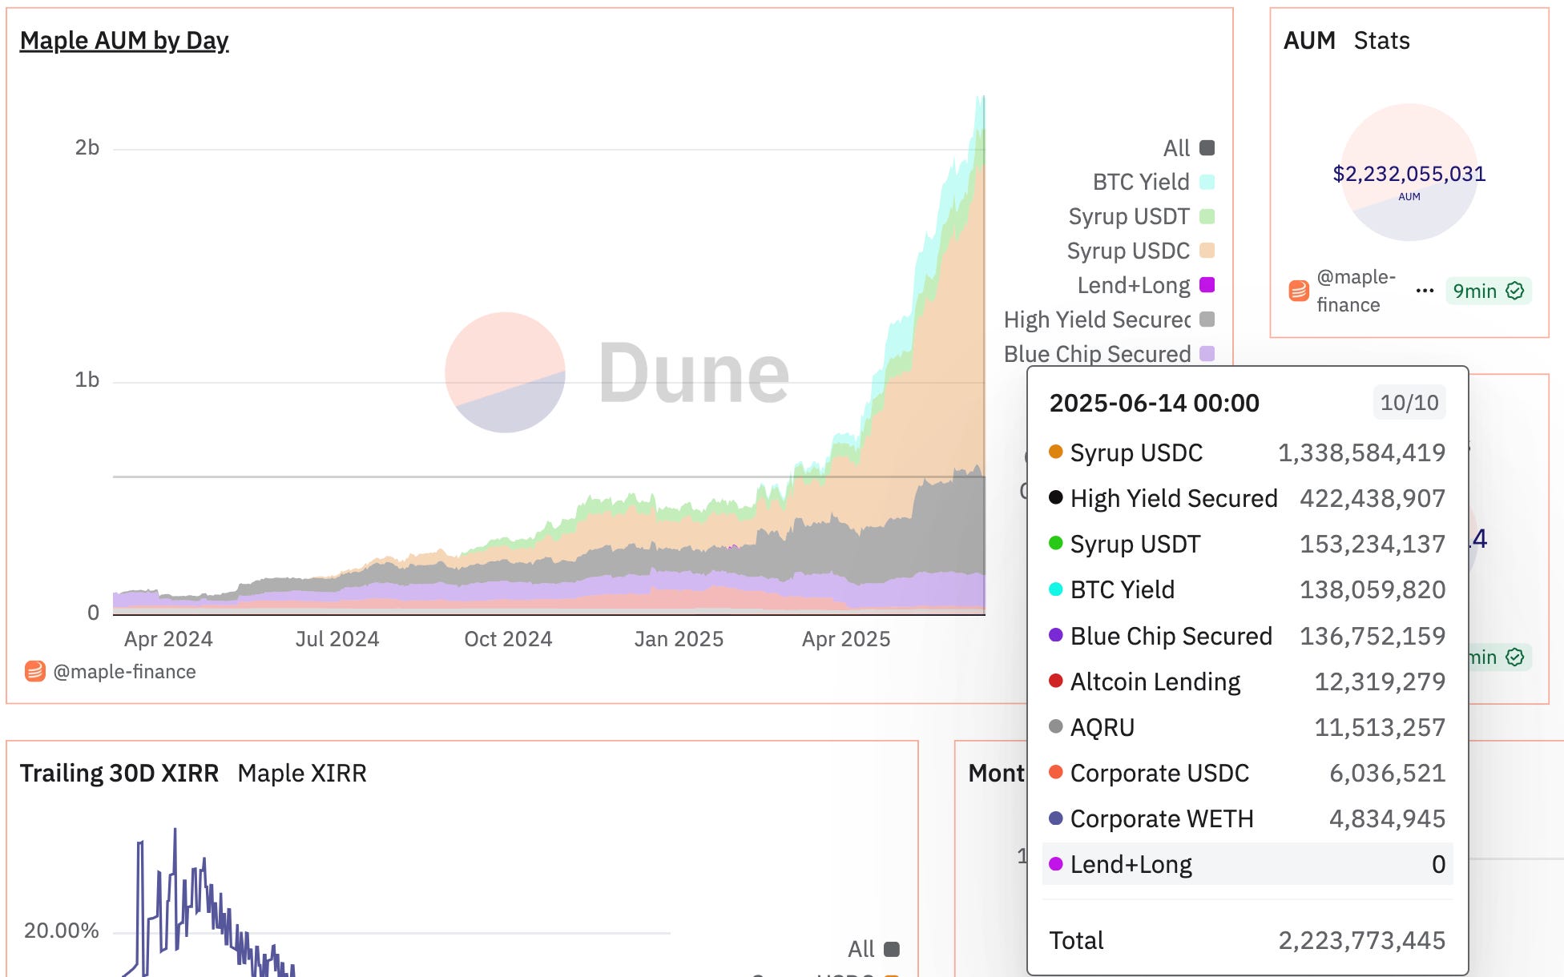Toggle Blue Chip Secured legend square

pyautogui.click(x=1207, y=354)
